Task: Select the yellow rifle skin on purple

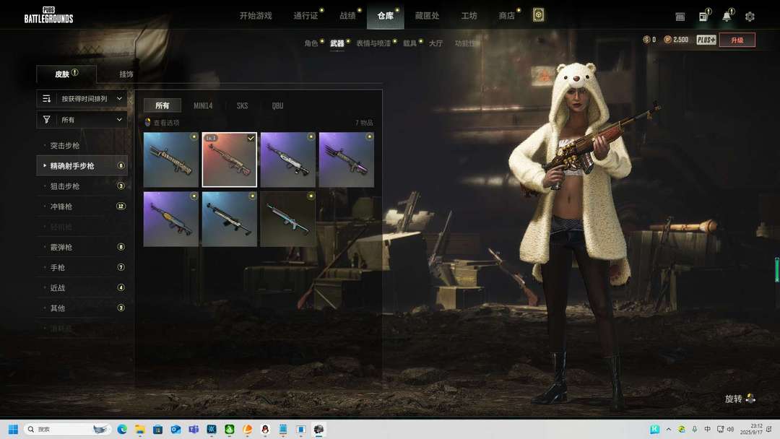Action: (x=170, y=219)
